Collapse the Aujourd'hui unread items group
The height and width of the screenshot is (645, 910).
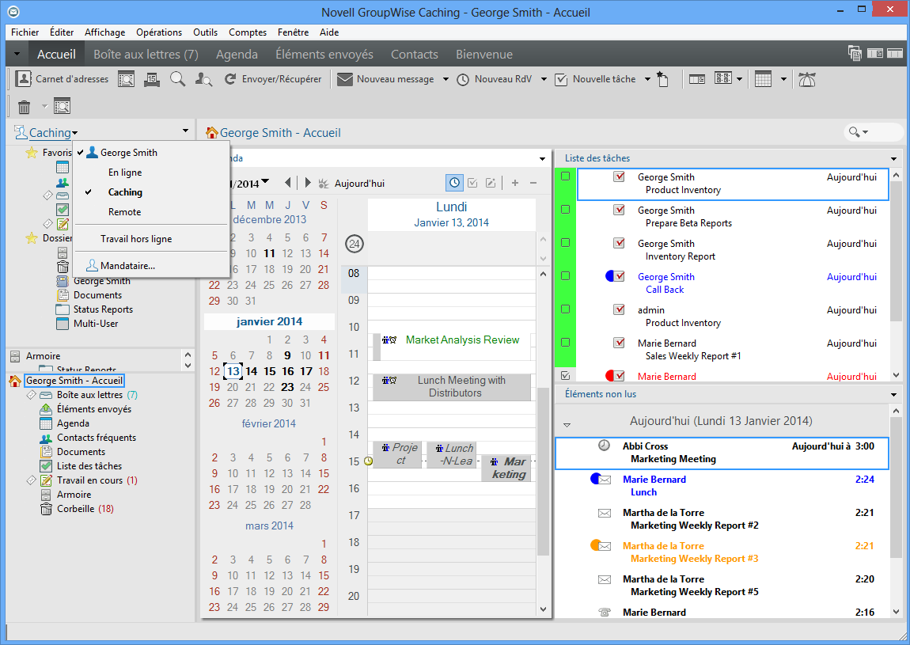point(567,425)
